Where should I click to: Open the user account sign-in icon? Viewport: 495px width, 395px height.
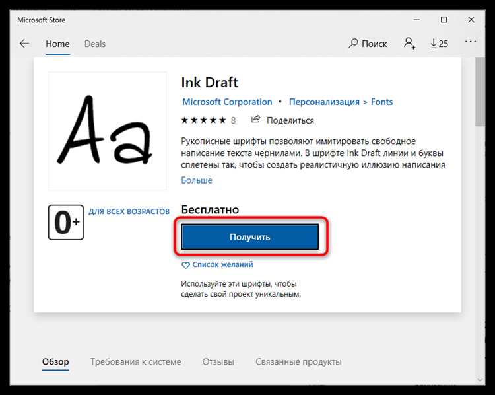(x=409, y=44)
